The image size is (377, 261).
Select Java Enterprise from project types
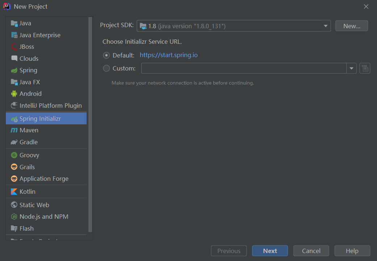(x=40, y=35)
